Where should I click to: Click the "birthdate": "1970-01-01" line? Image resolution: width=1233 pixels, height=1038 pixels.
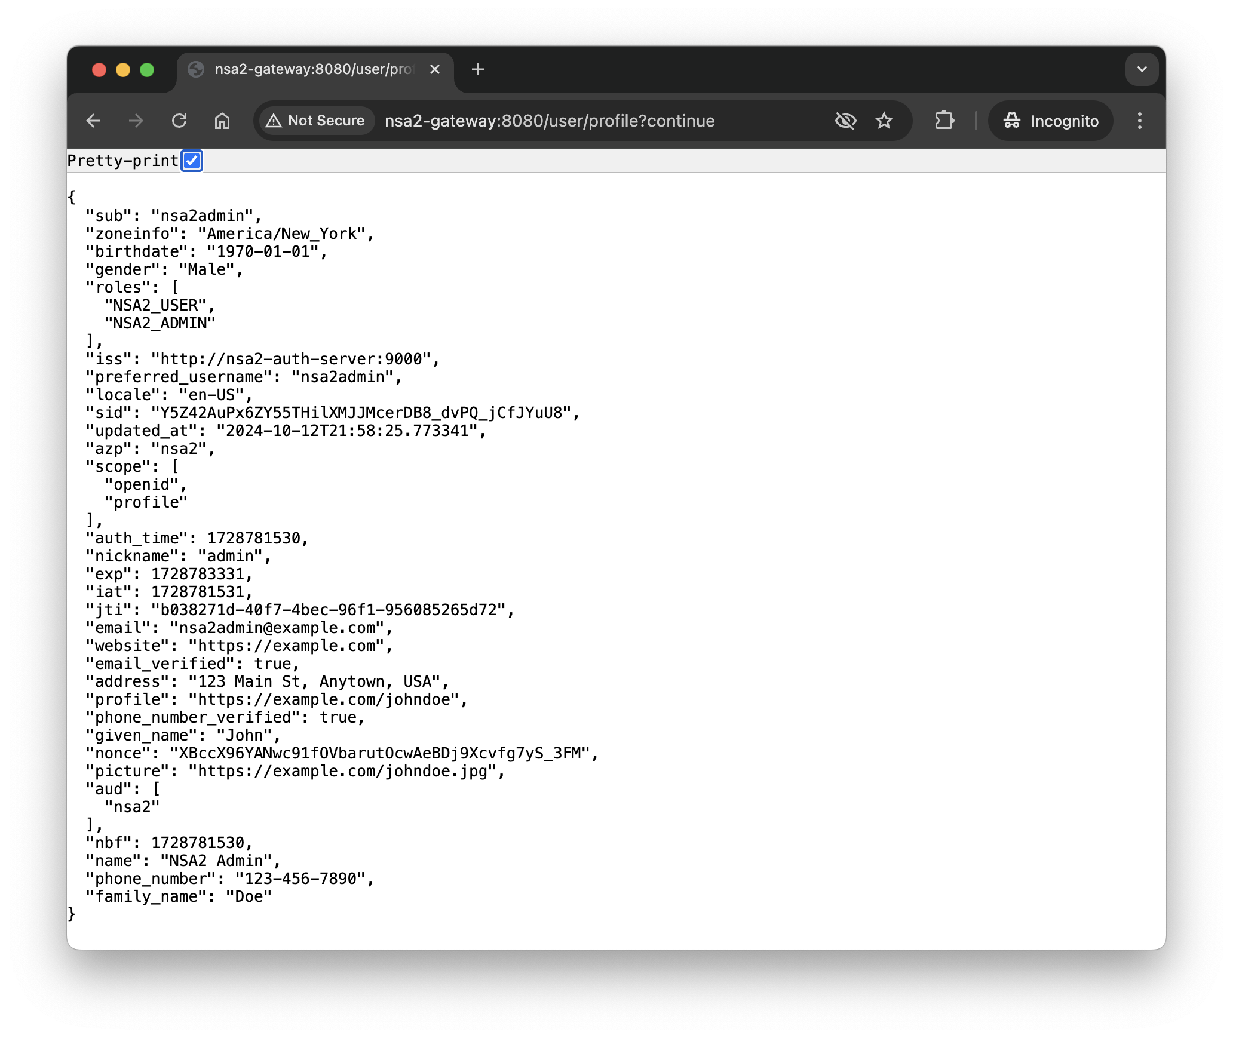click(x=207, y=251)
